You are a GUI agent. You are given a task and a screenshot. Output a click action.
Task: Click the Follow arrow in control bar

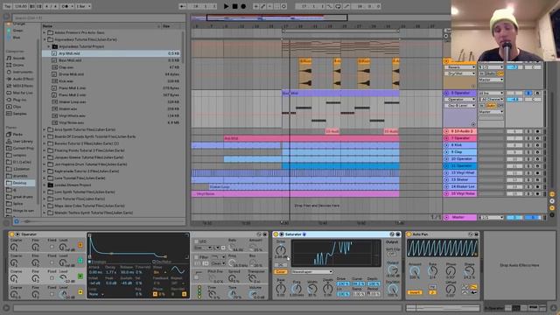pyautogui.click(x=183, y=6)
